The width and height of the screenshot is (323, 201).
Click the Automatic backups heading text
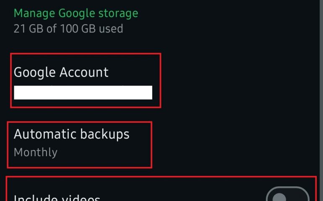[x=72, y=134]
